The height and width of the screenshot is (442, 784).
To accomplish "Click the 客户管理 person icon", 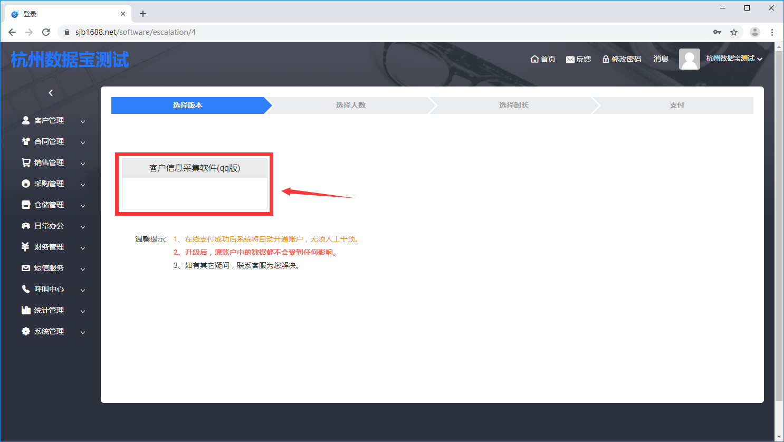I will [x=25, y=120].
